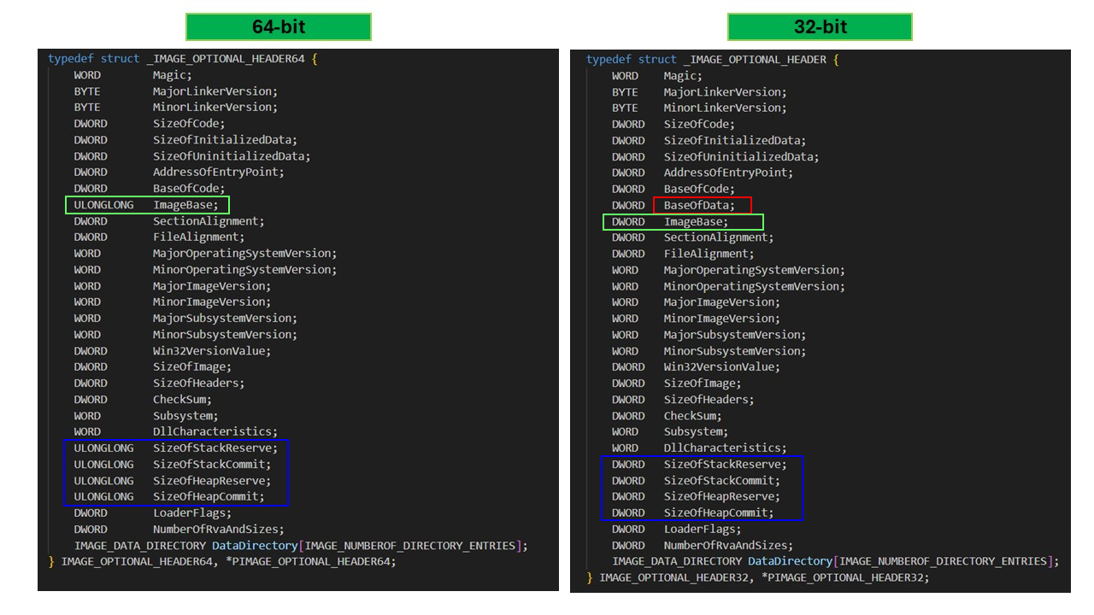Screen dimensions: 1094x615
Task: Select "_IMAGE_OPTIONAL_HEADER64" in the typedef struct line
Action: point(226,59)
